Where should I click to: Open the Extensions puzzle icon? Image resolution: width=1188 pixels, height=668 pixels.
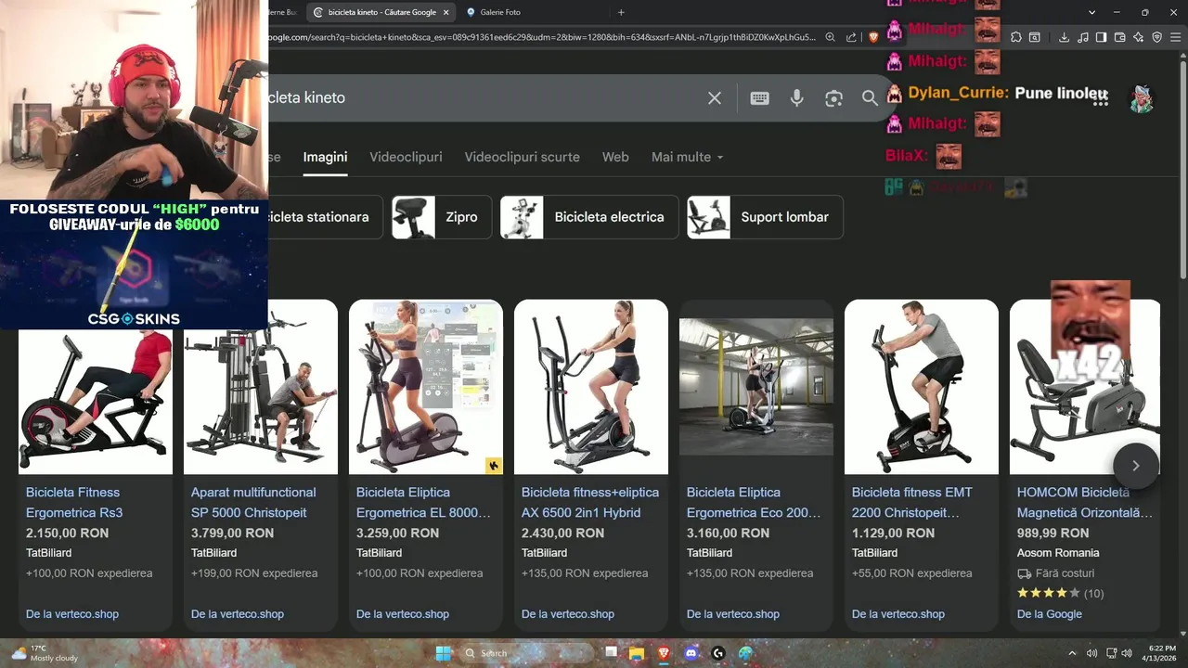(x=1016, y=37)
